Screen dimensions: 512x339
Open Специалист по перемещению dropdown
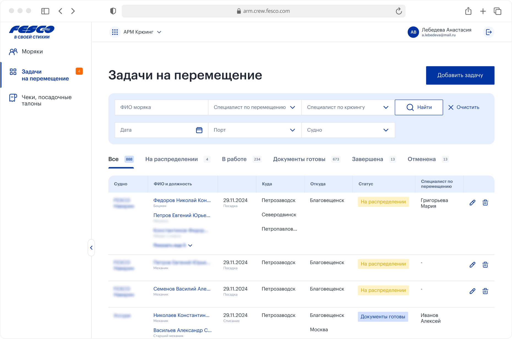pyautogui.click(x=254, y=107)
